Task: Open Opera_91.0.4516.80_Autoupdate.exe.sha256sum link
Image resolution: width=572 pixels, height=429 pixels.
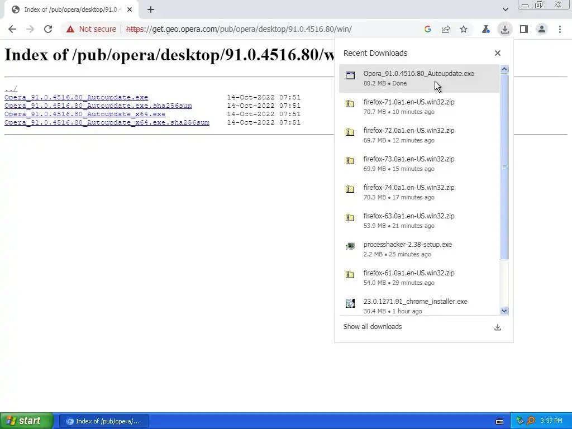Action: [x=98, y=106]
